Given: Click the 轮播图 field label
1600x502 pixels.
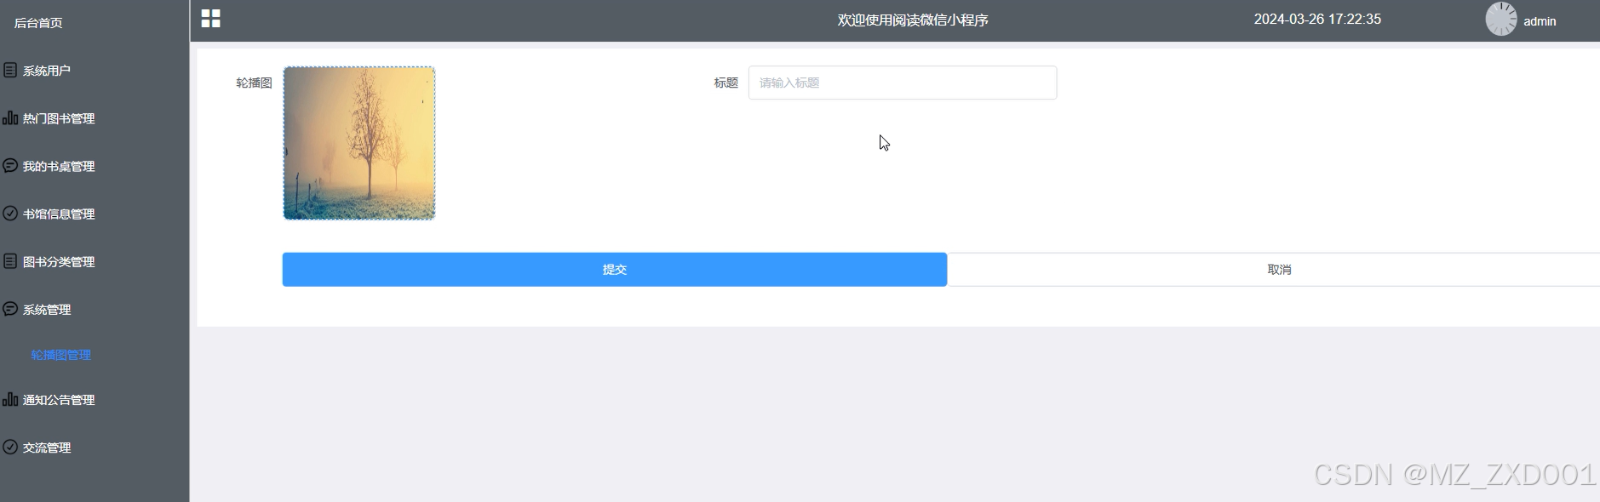Looking at the screenshot, I should 254,83.
